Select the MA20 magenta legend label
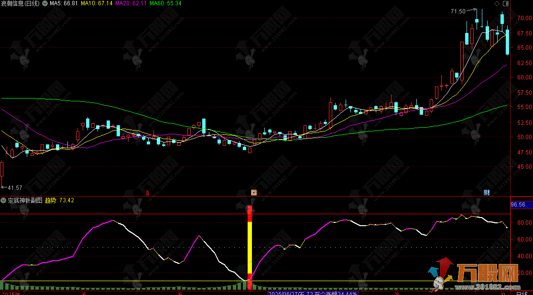 131,3
